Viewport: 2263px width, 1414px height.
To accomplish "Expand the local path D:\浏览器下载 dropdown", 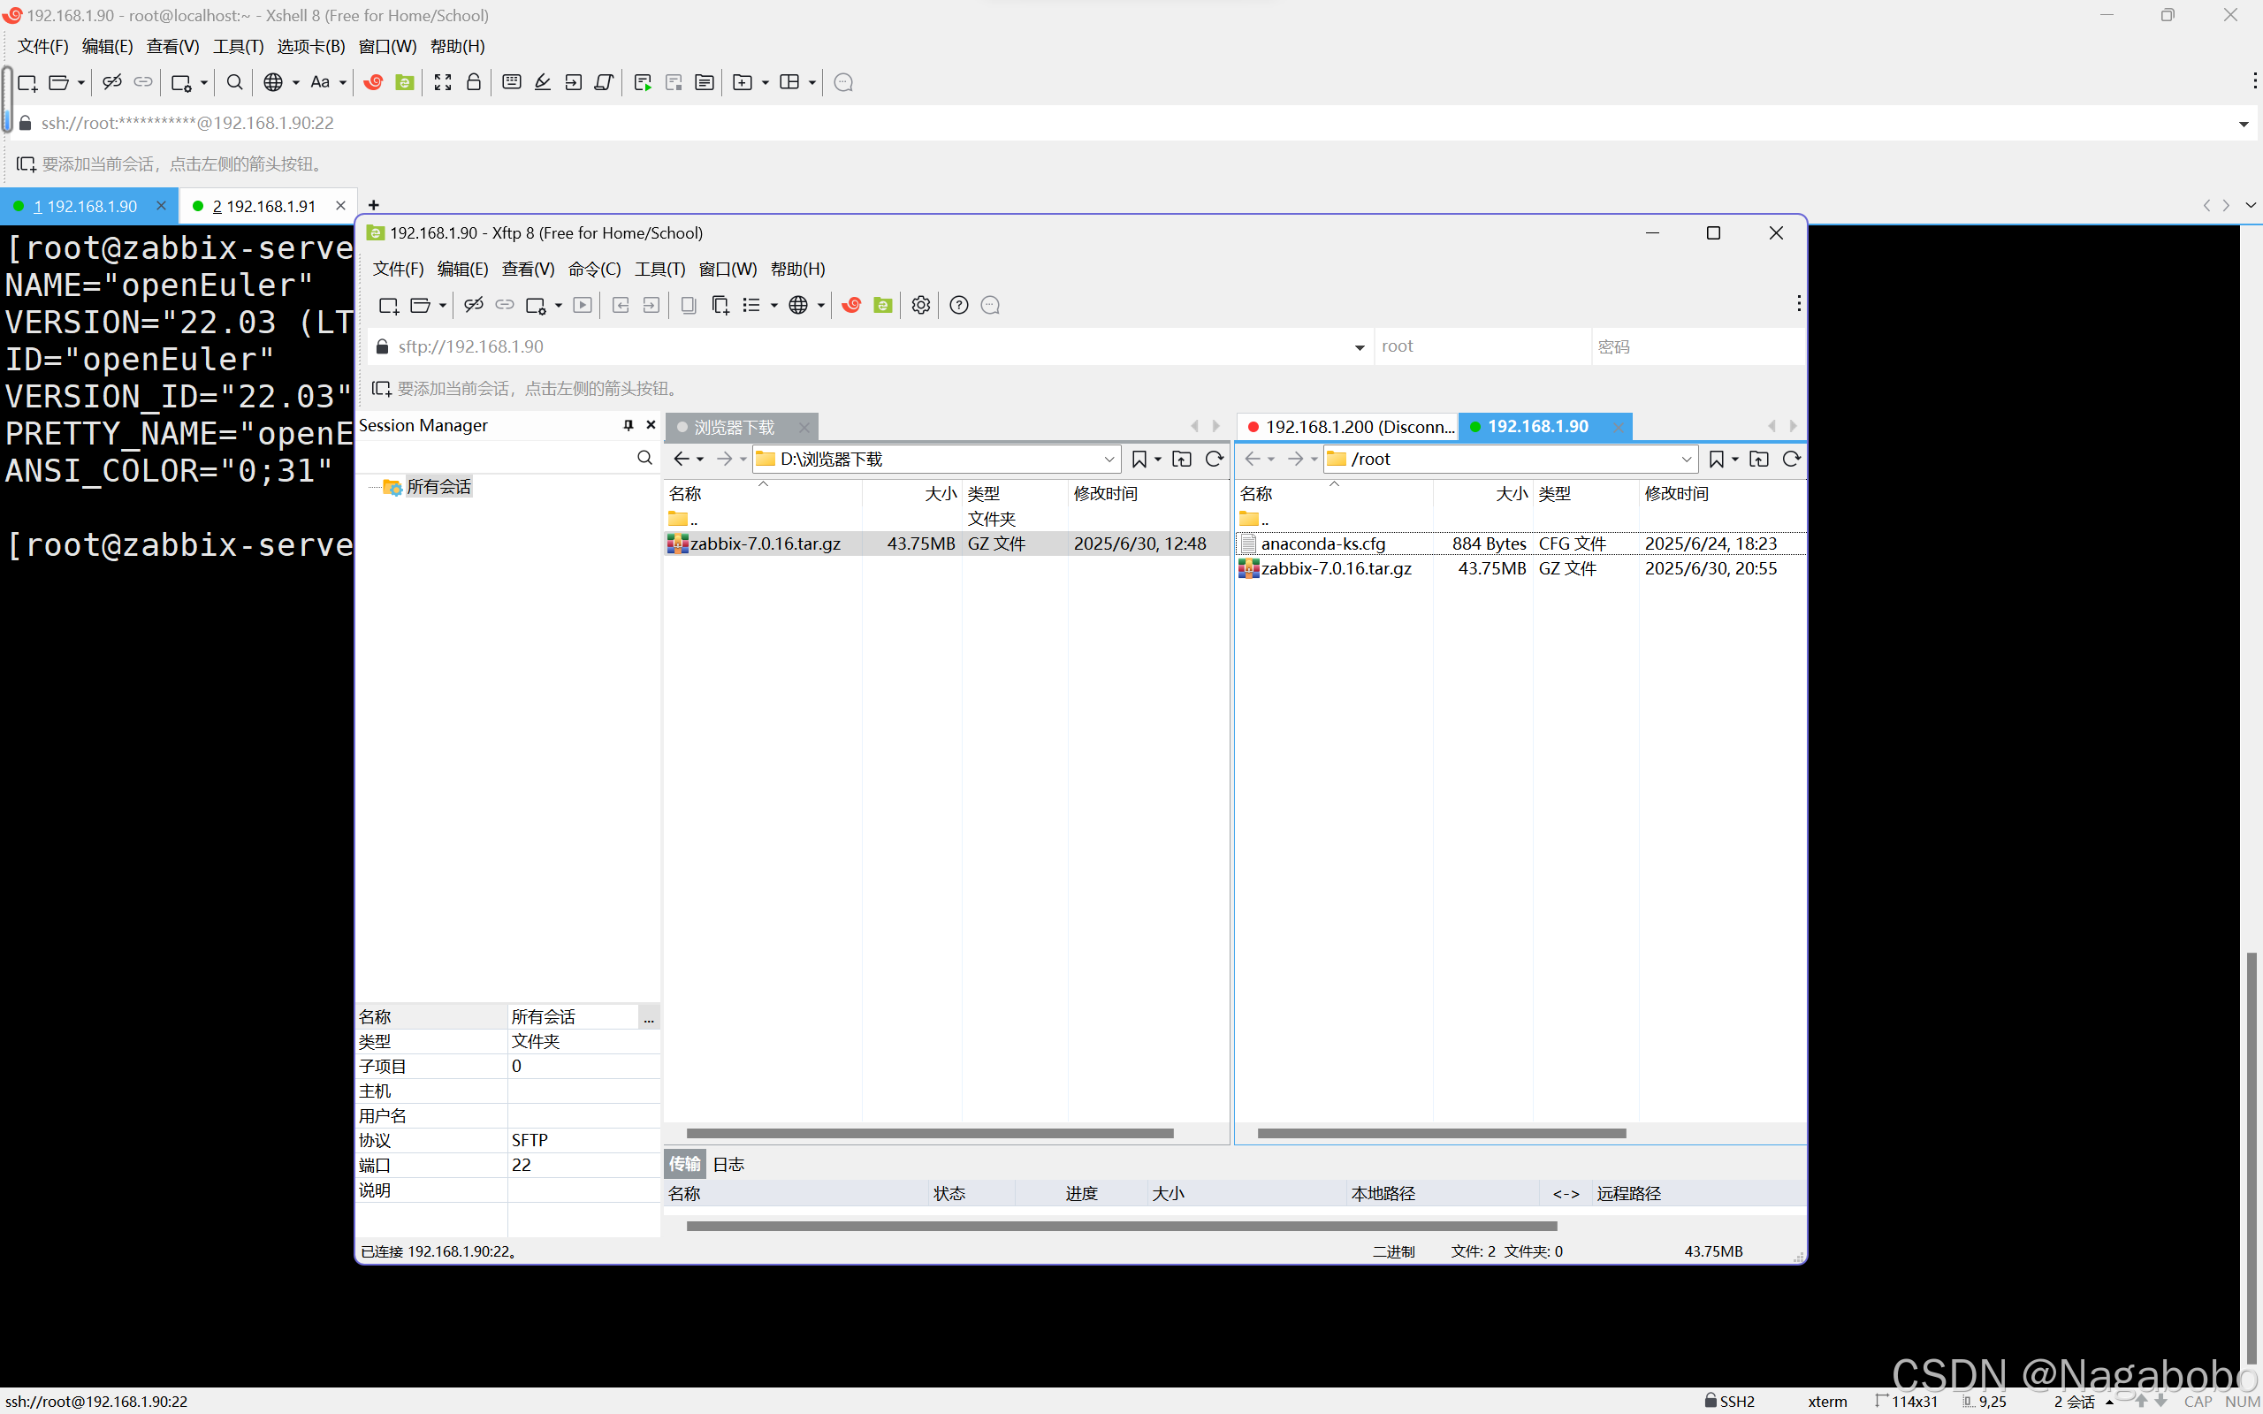I will (x=1109, y=460).
